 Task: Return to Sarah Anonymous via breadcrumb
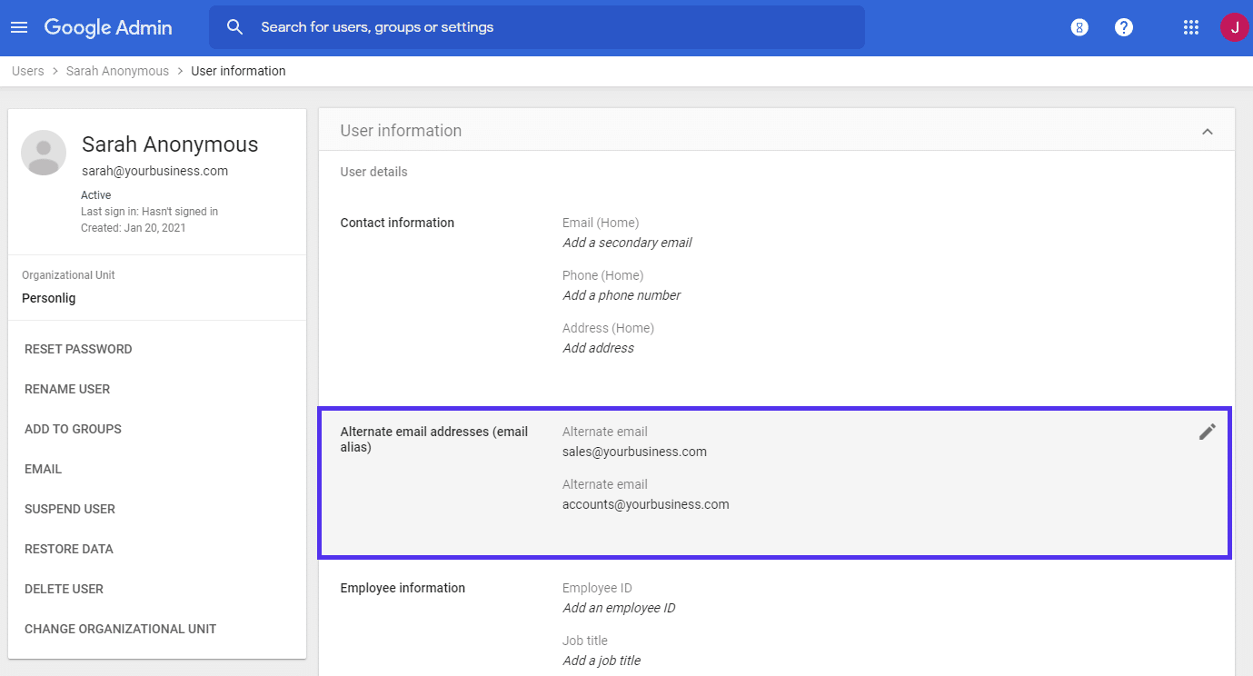coord(117,70)
